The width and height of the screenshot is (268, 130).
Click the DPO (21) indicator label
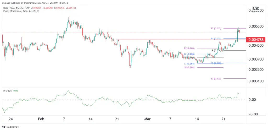[7, 91]
